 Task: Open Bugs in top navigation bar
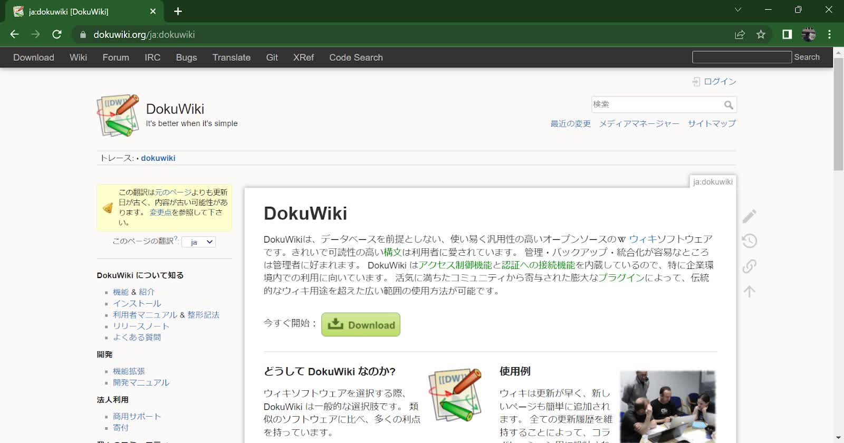(x=186, y=57)
